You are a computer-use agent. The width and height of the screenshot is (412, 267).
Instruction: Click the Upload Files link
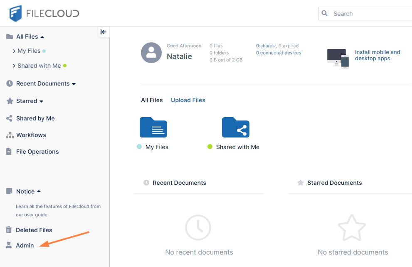click(188, 100)
